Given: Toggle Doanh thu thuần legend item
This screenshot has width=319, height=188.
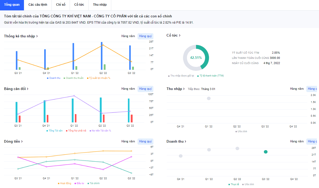Looking at the screenshot, I should click(x=74, y=78).
